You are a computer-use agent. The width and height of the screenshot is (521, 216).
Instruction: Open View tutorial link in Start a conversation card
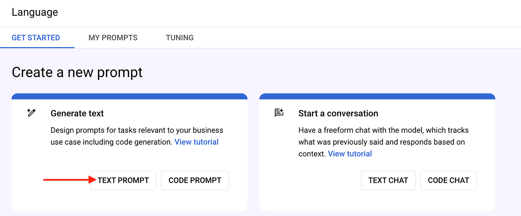pyautogui.click(x=350, y=154)
